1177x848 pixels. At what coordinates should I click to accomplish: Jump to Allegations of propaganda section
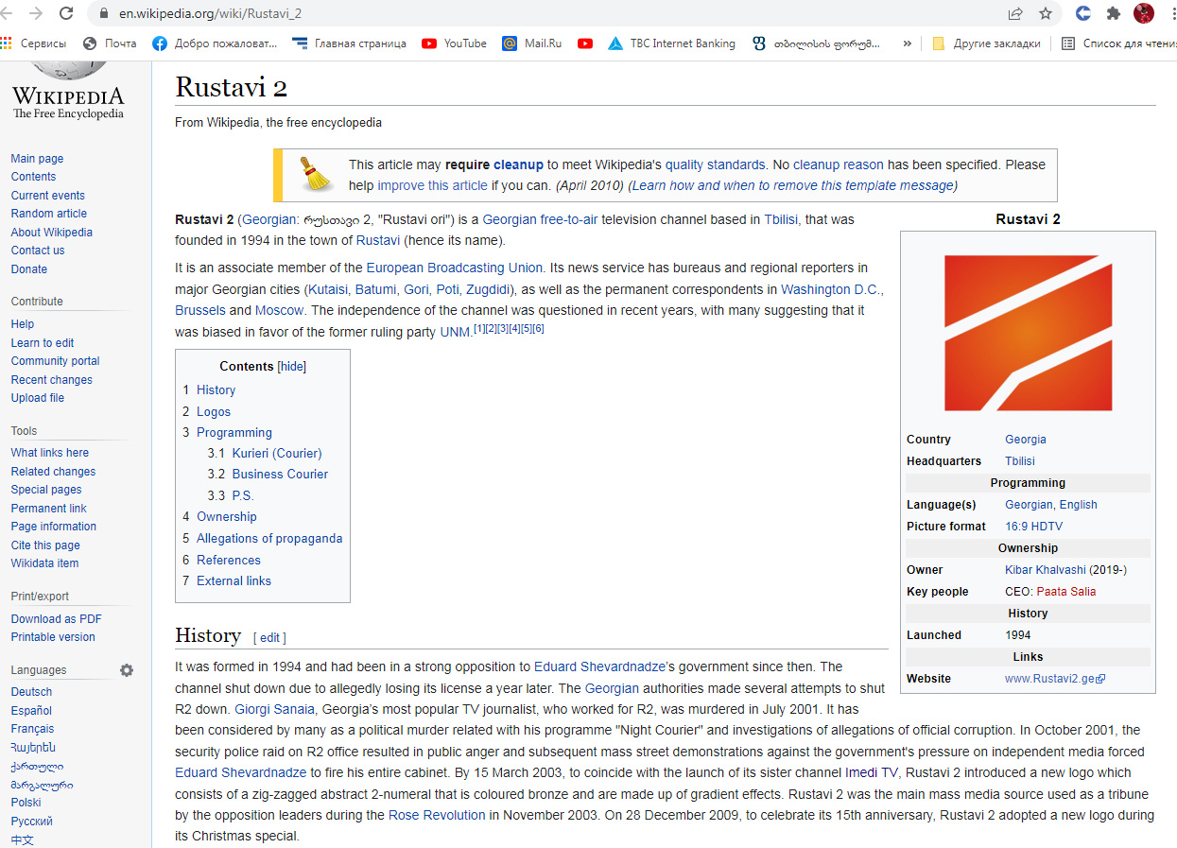point(268,539)
